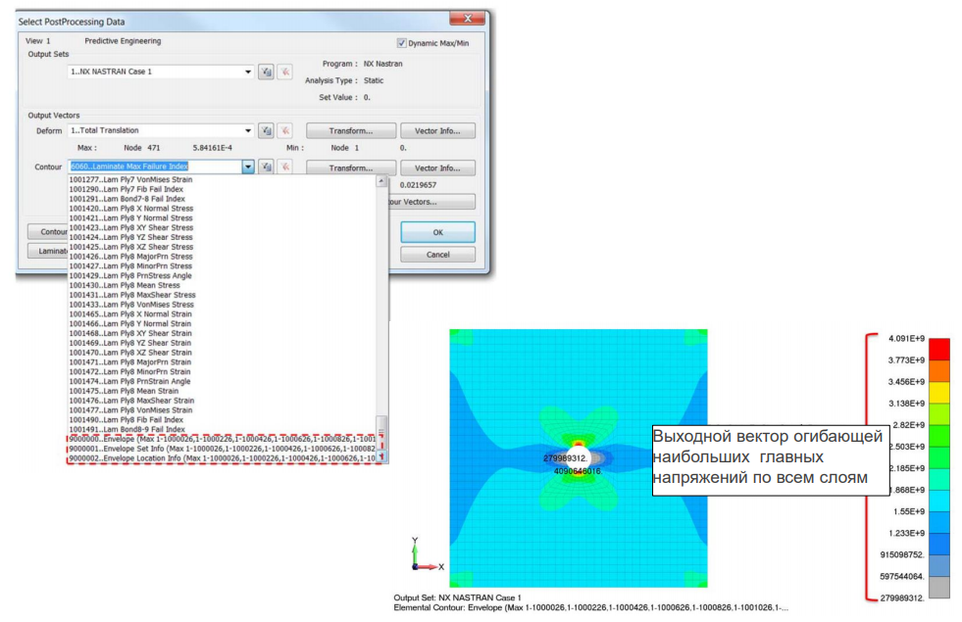Viewport: 962px width, 622px height.
Task: Select 1001475..Lam Ply8 Mean Strain
Action: (x=124, y=391)
